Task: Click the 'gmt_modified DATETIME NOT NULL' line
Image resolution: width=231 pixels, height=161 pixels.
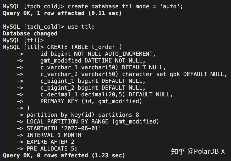Action: pos(93,61)
